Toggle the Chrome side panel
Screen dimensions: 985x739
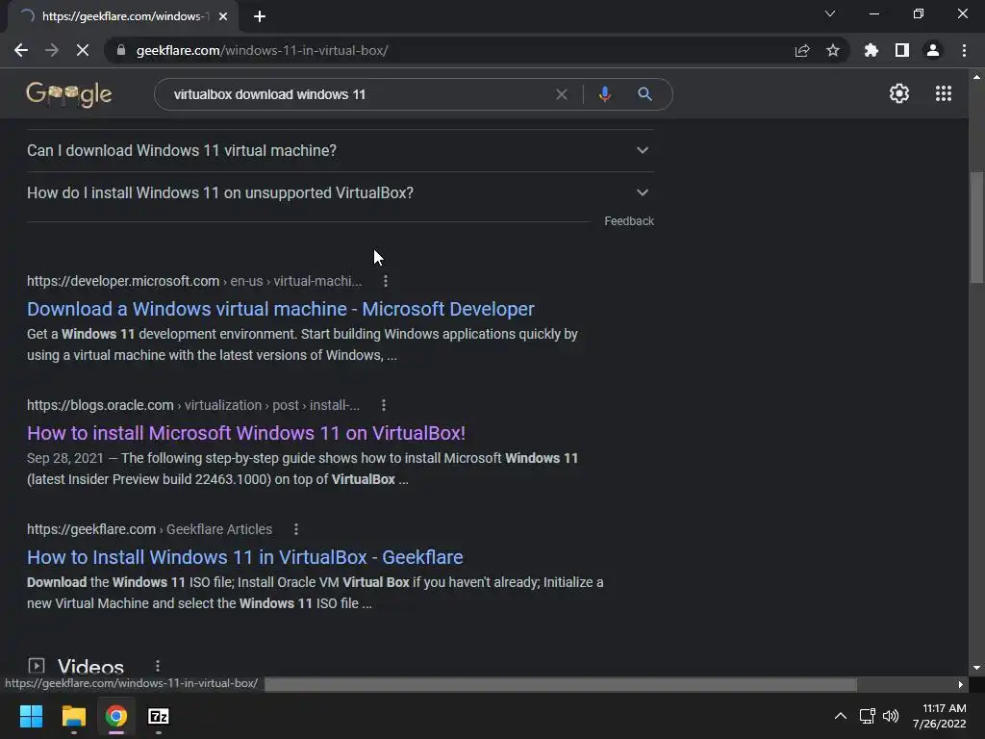(902, 50)
